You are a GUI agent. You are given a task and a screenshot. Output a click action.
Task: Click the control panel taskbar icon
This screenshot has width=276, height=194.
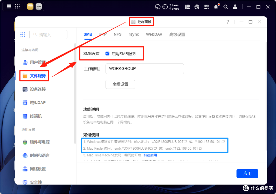[39, 7]
